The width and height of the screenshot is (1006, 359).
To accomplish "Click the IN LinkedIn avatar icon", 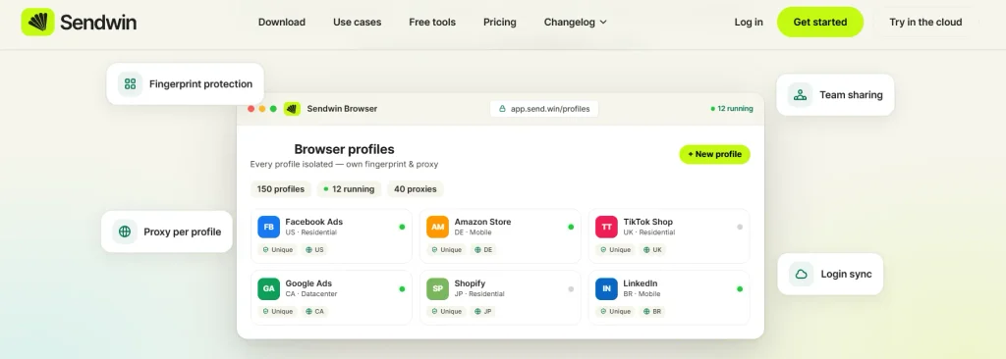I will [x=606, y=288].
